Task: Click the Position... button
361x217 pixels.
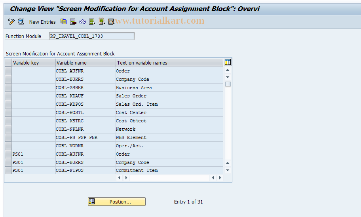Action: [x=117, y=202]
